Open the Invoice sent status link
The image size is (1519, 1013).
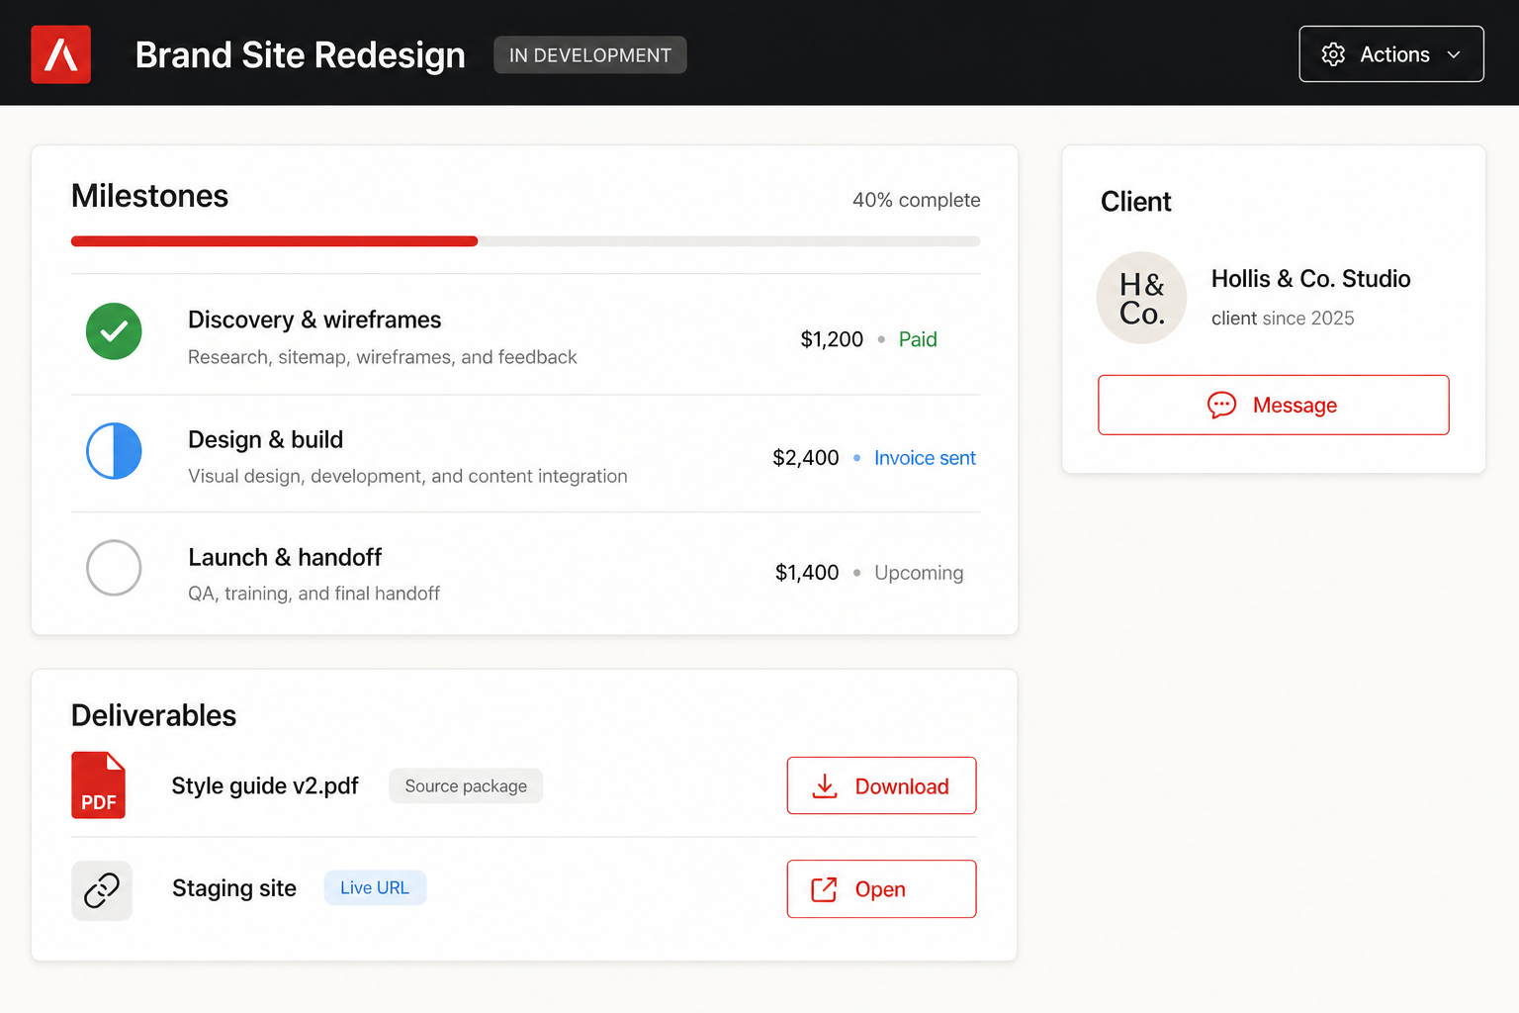(x=925, y=458)
